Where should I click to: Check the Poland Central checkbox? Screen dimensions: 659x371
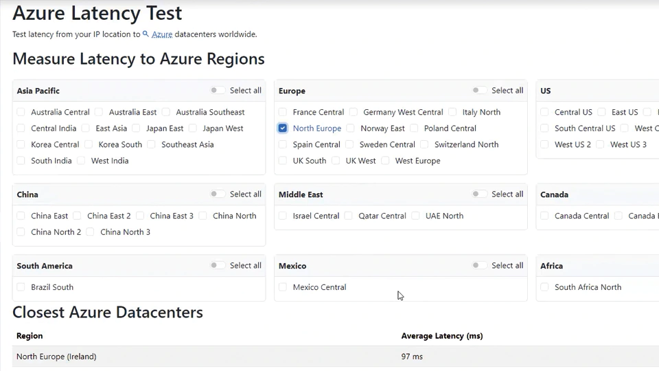tap(414, 128)
